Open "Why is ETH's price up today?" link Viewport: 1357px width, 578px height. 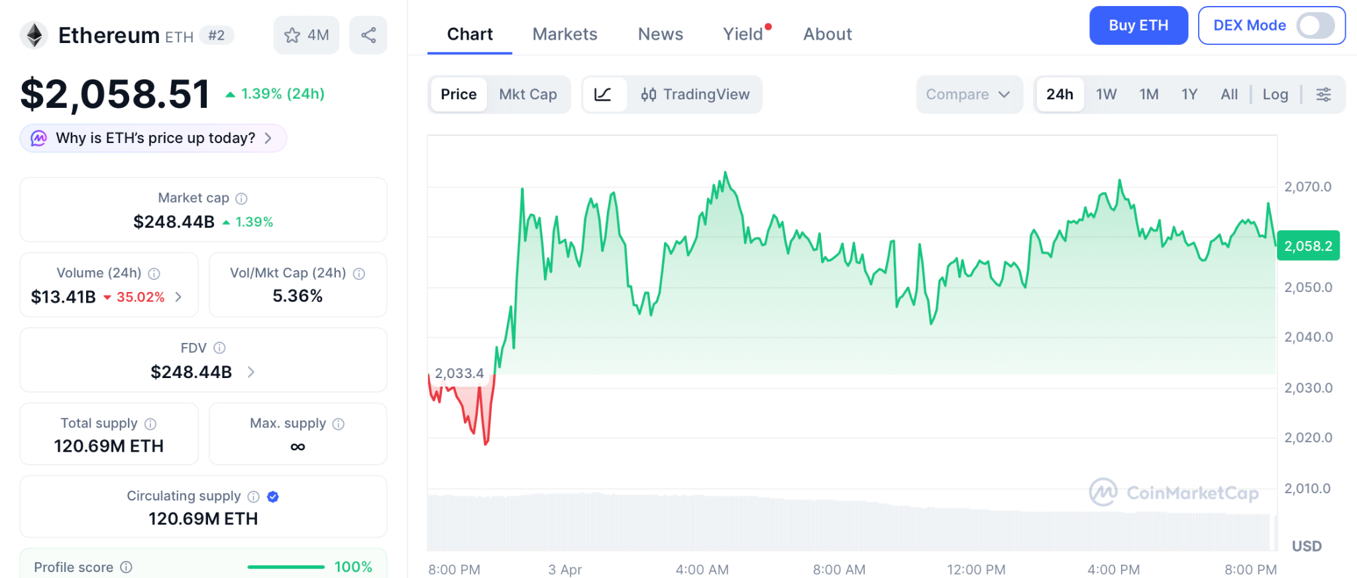(x=154, y=138)
